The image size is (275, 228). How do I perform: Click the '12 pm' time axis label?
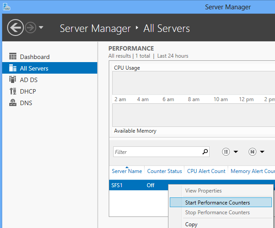246,99
